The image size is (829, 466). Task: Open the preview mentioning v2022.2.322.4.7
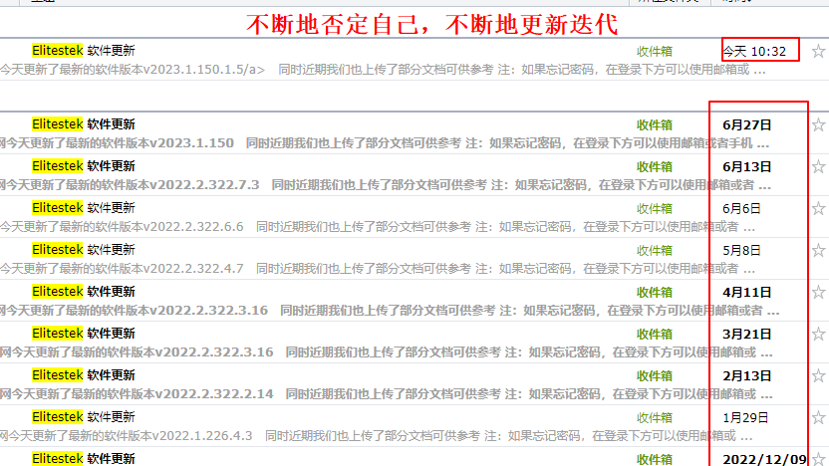pyautogui.click(x=378, y=269)
